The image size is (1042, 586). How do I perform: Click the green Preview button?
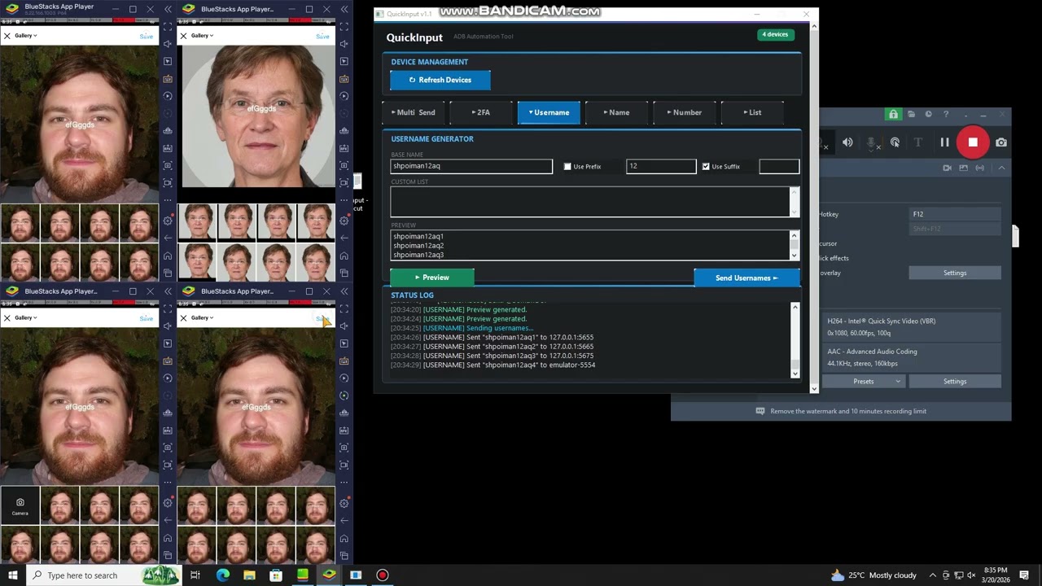point(432,278)
